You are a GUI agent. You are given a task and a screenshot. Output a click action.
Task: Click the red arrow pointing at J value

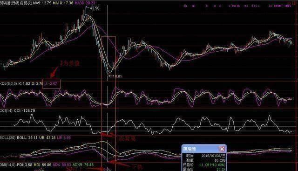coord(54,73)
